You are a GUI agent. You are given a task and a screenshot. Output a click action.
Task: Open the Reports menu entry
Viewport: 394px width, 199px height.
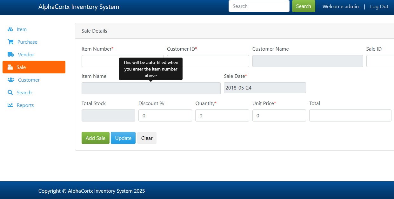click(34, 105)
